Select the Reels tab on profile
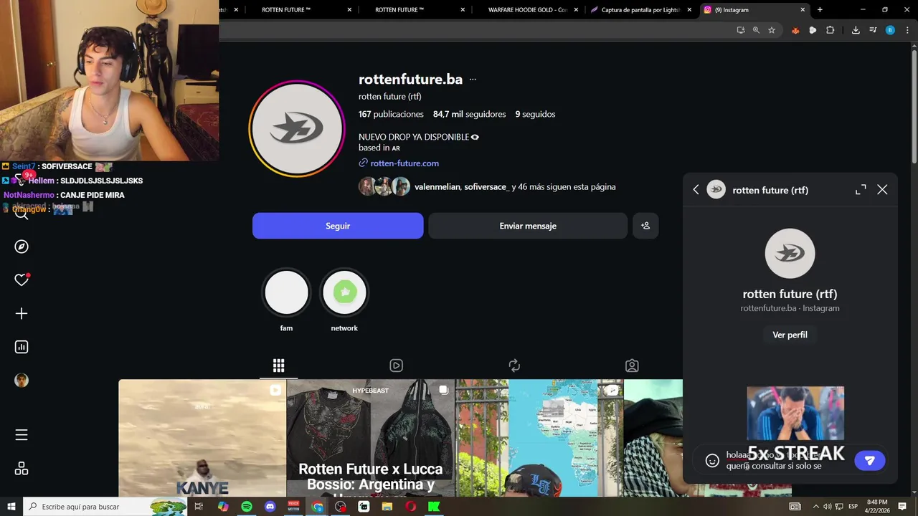Viewport: 918px width, 516px height. point(396,365)
